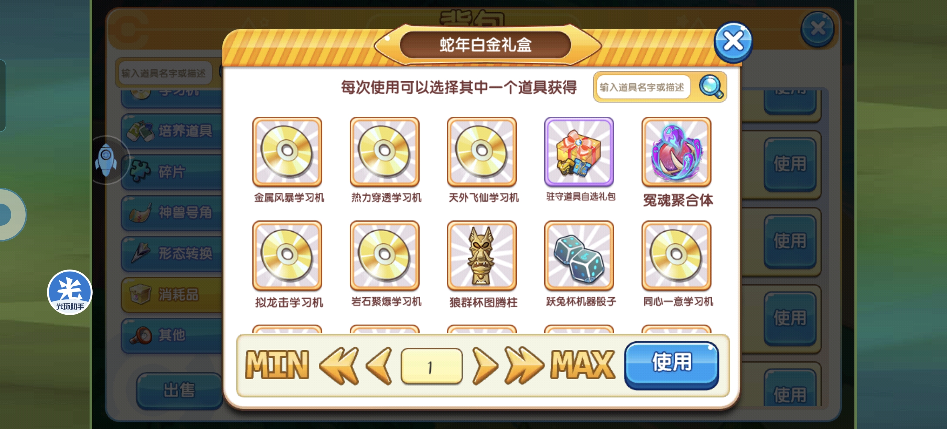Select the 狼群杯图腾柱 totem icon
This screenshot has width=947, height=429.
click(482, 256)
